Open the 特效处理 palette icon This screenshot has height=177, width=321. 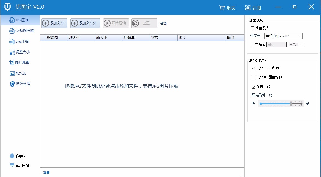(13, 84)
